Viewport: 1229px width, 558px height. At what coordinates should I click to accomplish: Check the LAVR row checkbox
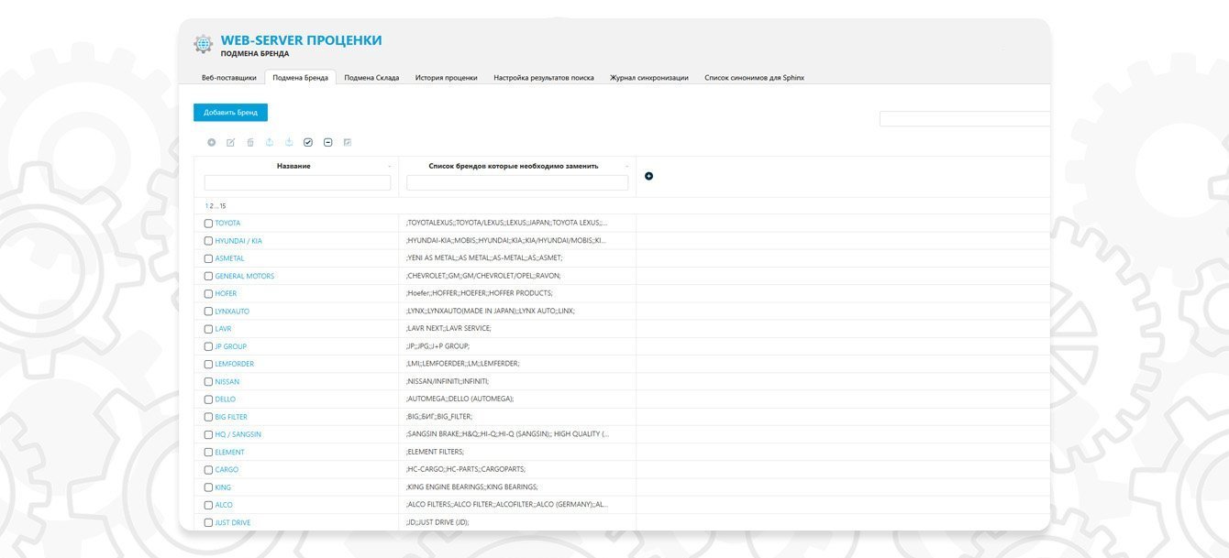tap(208, 329)
